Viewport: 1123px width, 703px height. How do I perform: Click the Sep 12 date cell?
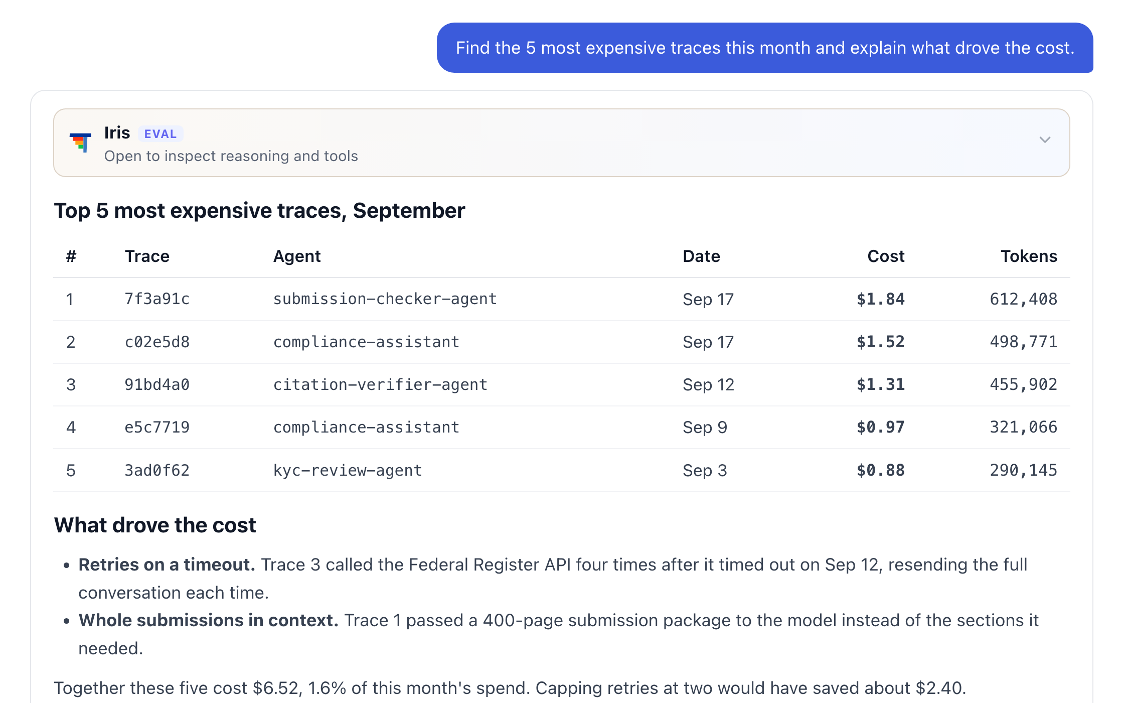tap(708, 384)
